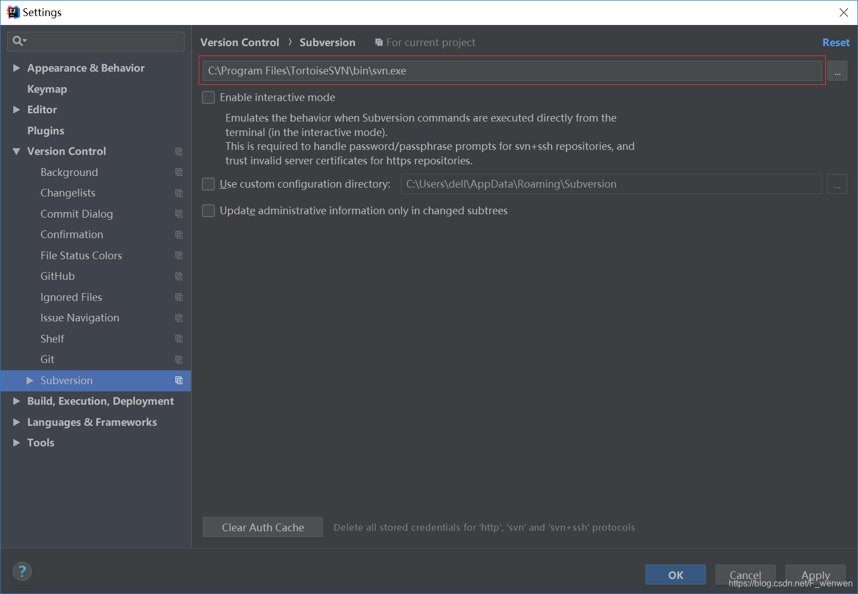Screen dimensions: 858x594
Task: Click project-level icon beside Background row
Action: click(x=179, y=172)
